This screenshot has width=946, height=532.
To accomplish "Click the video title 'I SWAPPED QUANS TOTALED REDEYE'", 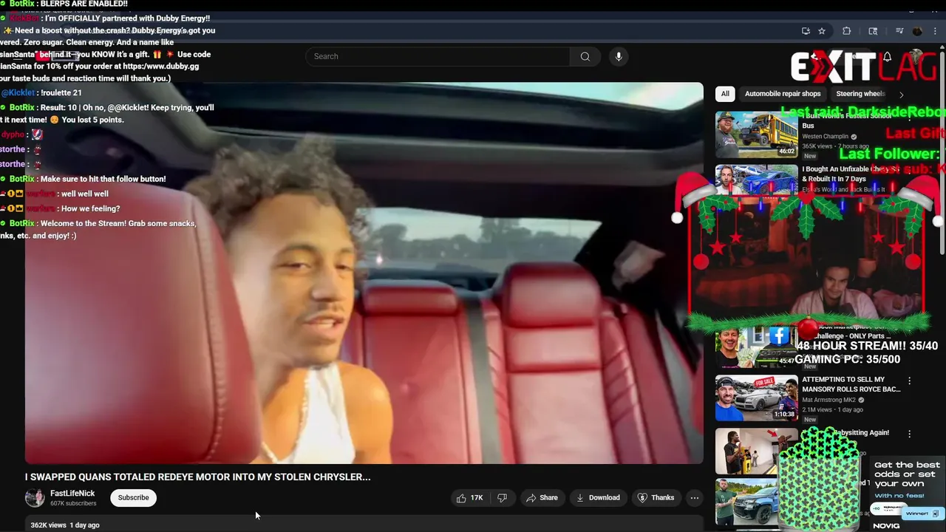I will click(x=198, y=477).
